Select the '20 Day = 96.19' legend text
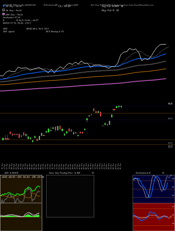This screenshot has width=175, height=231. pos(14,6)
